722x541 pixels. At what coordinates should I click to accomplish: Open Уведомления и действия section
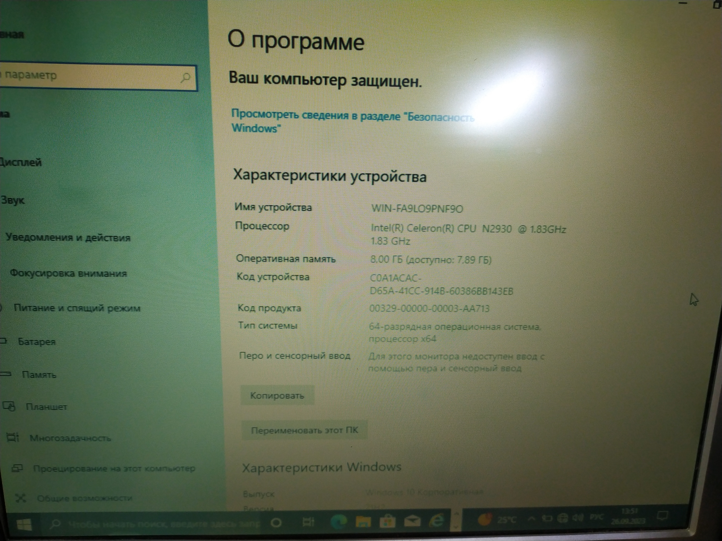tap(68, 237)
